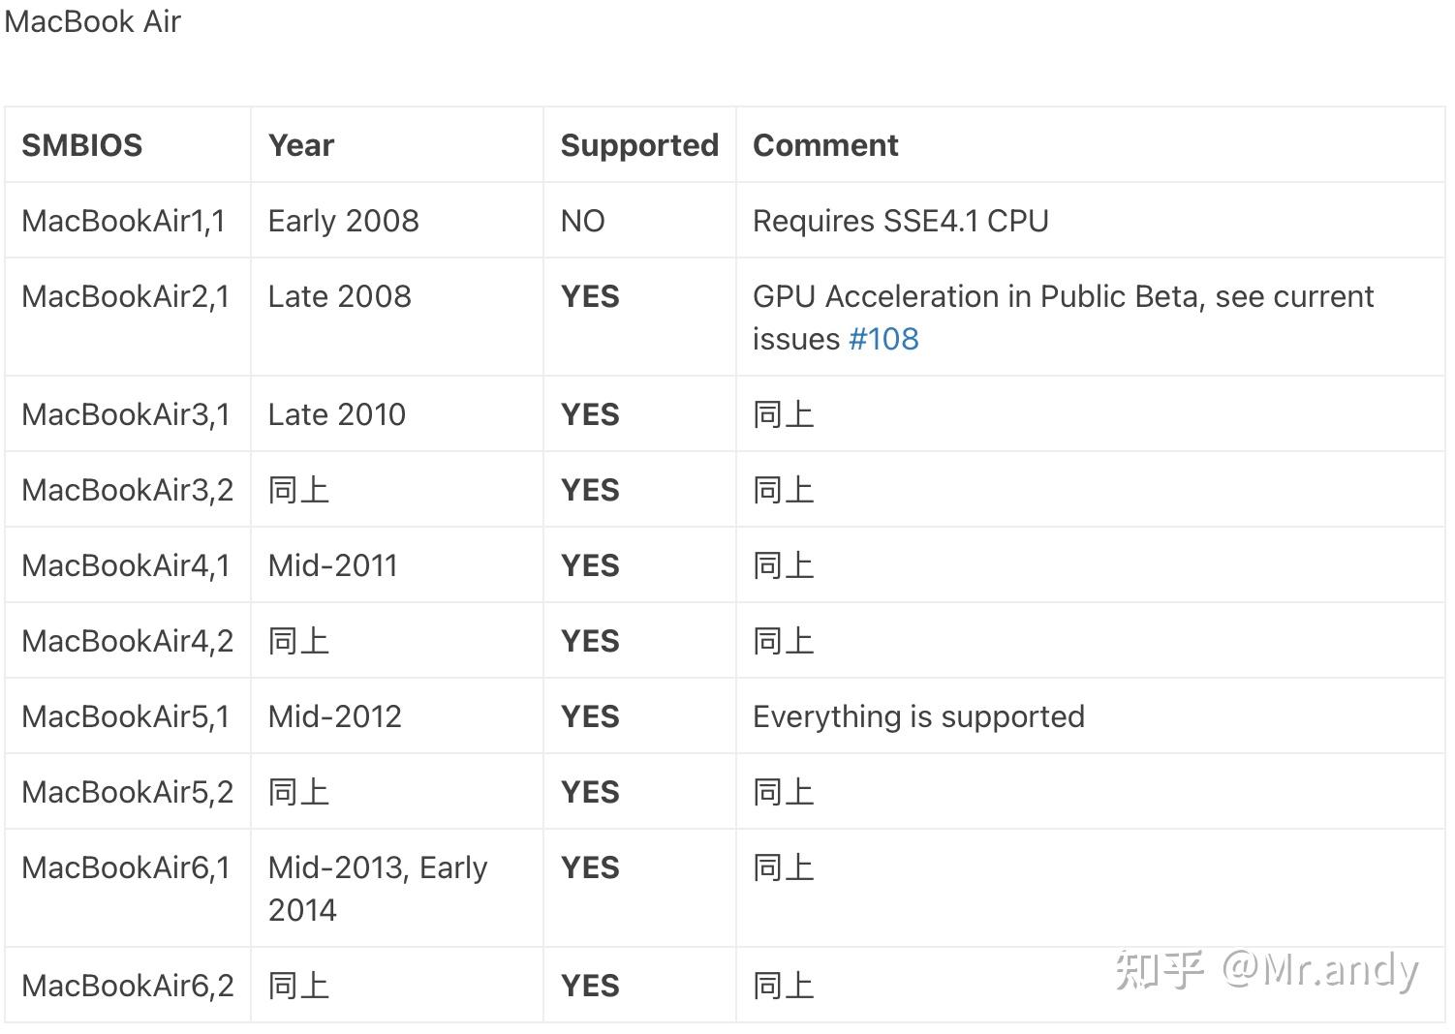The image size is (1455, 1034).
Task: Click the Year column header
Action: [x=301, y=145]
